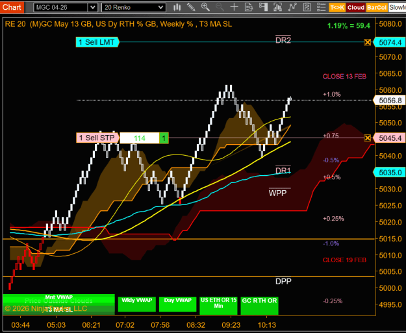Click the US ETH OR 15 Min button
Viewport: 406px width, 333px height.
click(218, 305)
